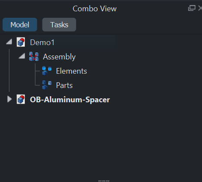Viewport: 202px width, 182px height.
Task: Select the Parts tree item label
Action: tap(64, 85)
